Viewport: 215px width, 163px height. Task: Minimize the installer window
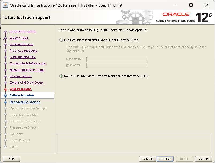click(x=175, y=5)
